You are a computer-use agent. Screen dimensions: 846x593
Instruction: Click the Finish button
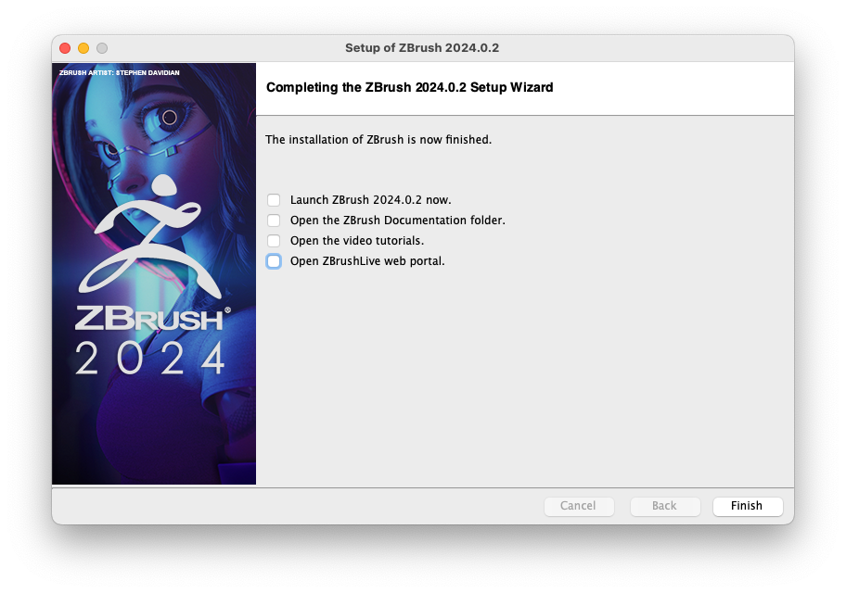point(747,506)
